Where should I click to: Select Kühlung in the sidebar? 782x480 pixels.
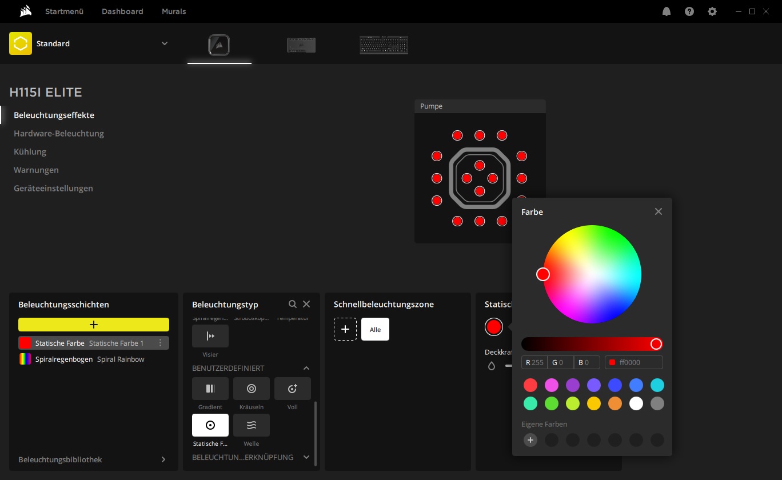coord(30,151)
